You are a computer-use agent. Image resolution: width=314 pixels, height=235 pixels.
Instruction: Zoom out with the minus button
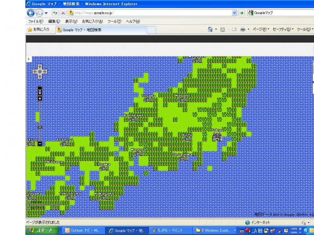coord(40,143)
